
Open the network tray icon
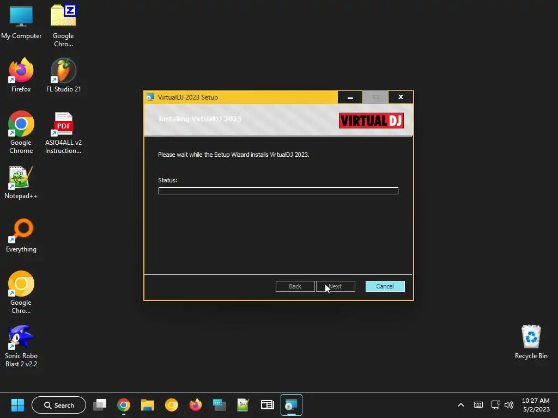[x=495, y=405]
